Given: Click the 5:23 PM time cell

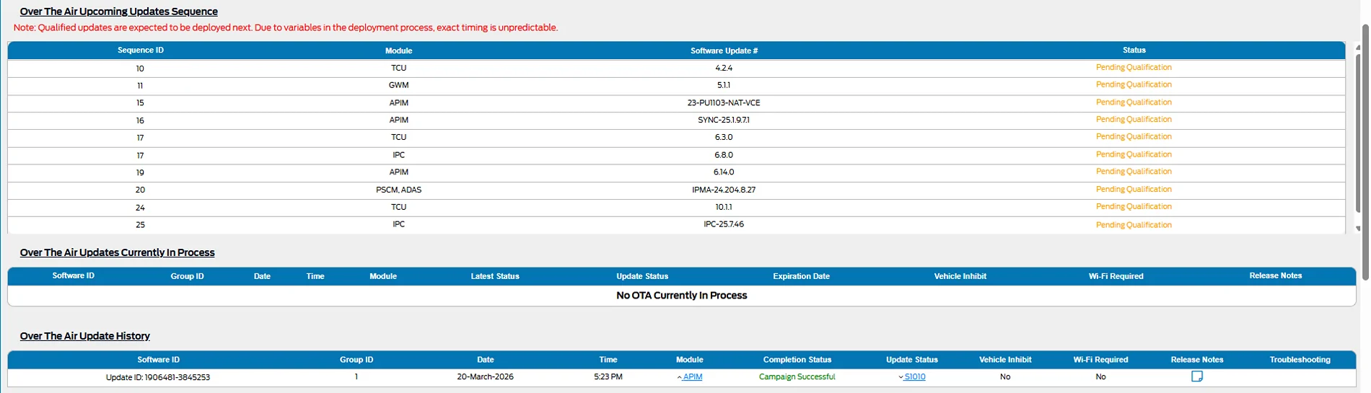Looking at the screenshot, I should click(x=608, y=377).
